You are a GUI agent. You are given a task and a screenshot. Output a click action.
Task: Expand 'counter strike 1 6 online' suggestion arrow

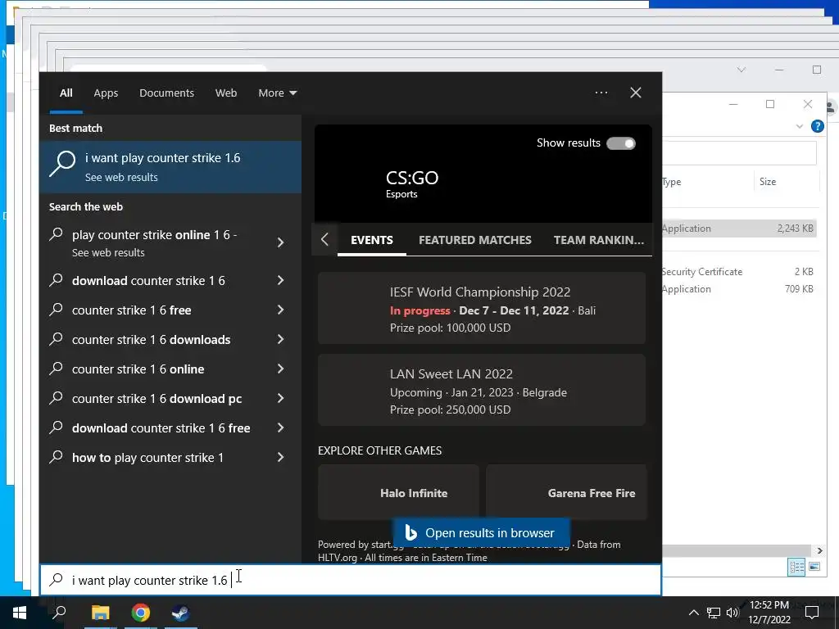click(x=280, y=369)
